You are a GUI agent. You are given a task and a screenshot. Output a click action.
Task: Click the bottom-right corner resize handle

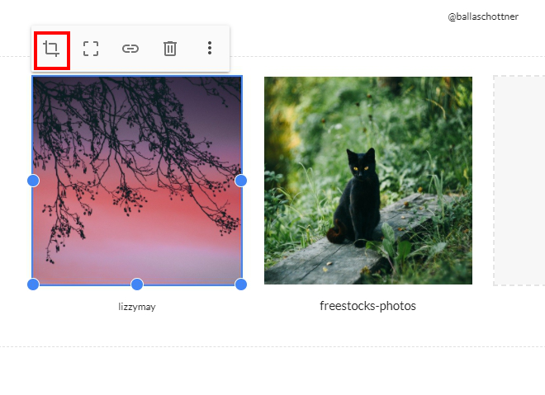coord(241,284)
